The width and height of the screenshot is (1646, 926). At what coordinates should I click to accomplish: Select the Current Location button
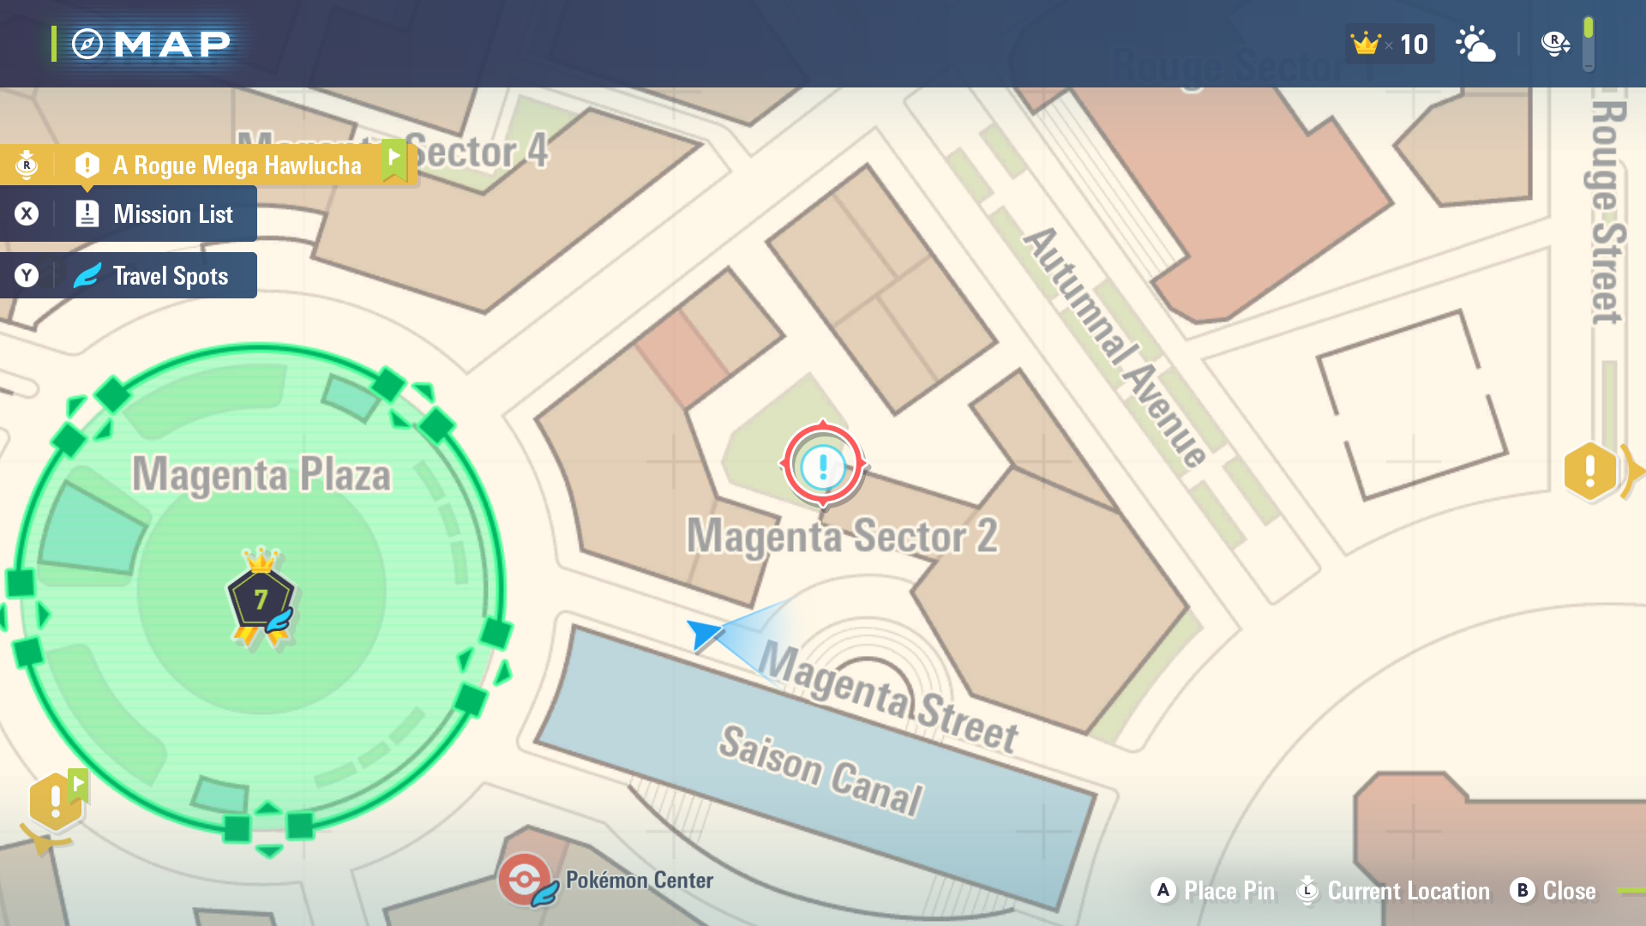pos(1393,891)
